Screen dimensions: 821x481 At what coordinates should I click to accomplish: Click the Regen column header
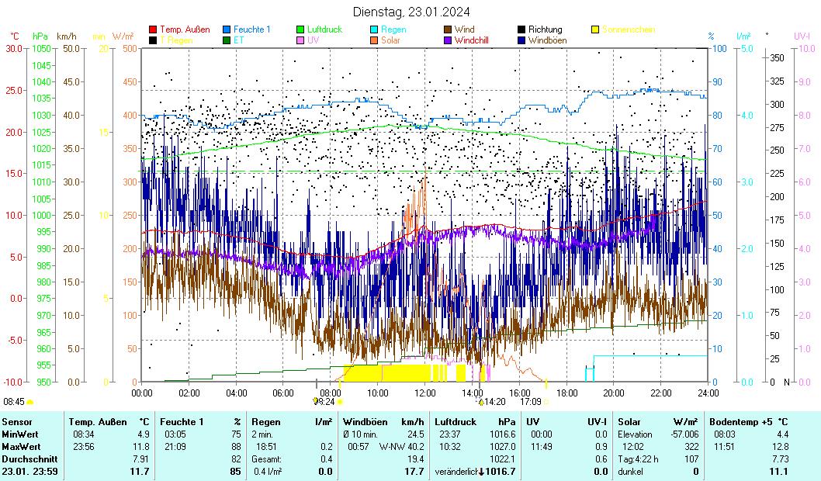tap(266, 422)
